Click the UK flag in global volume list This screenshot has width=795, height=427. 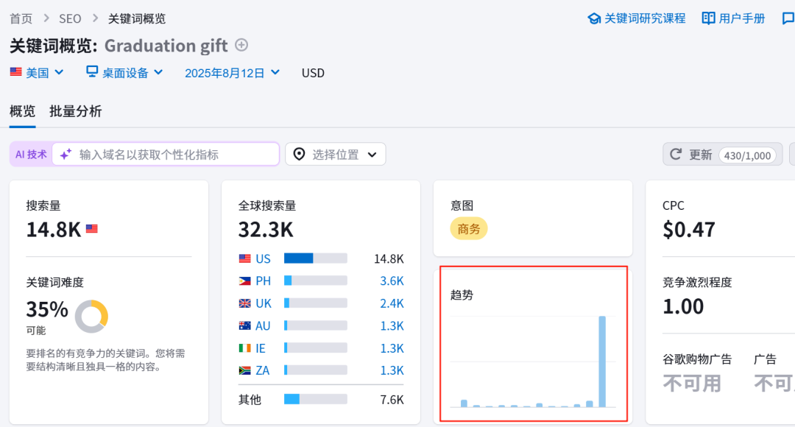[245, 303]
